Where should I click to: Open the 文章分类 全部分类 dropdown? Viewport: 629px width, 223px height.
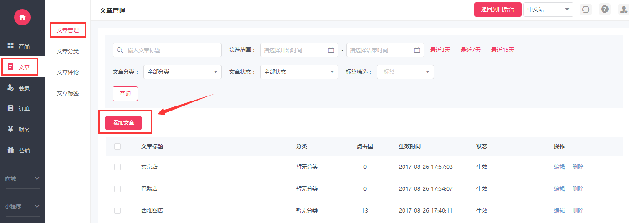pos(182,72)
